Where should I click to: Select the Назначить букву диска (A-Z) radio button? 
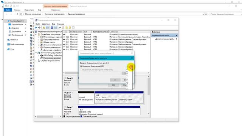tap(81, 66)
